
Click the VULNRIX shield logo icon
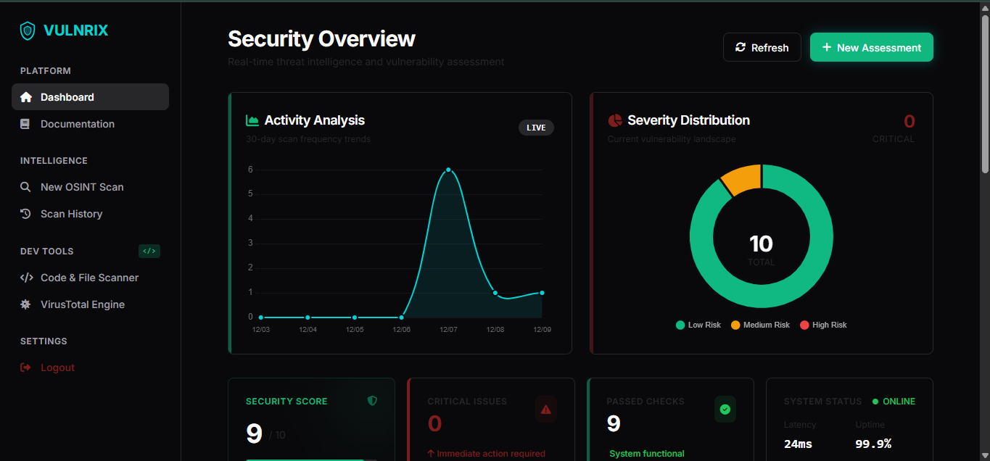(x=27, y=30)
